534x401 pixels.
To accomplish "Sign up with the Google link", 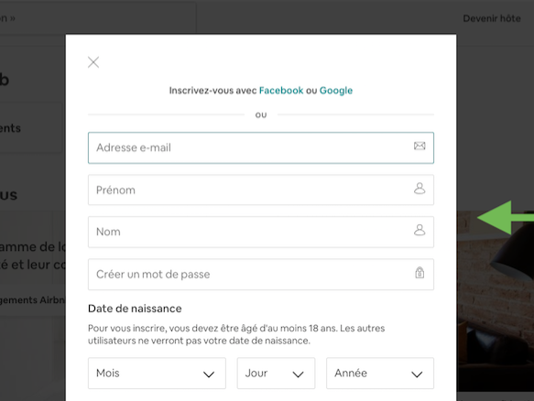I will (336, 91).
